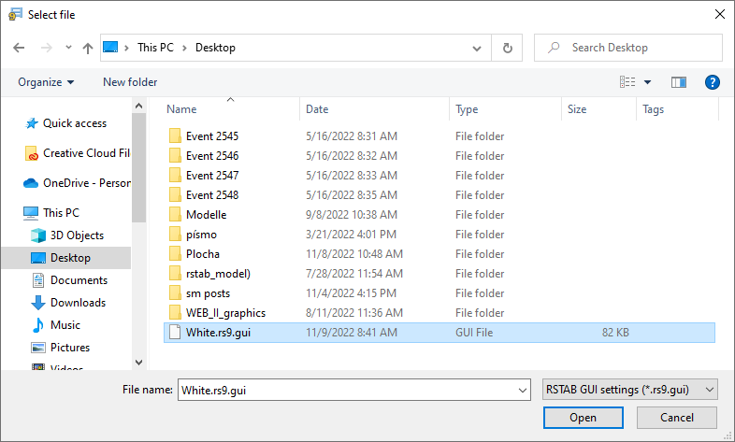Click the Back navigation arrow
The image size is (735, 442).
tap(19, 48)
